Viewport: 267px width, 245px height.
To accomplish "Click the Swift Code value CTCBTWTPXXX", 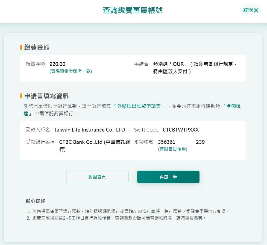I will pyautogui.click(x=181, y=130).
